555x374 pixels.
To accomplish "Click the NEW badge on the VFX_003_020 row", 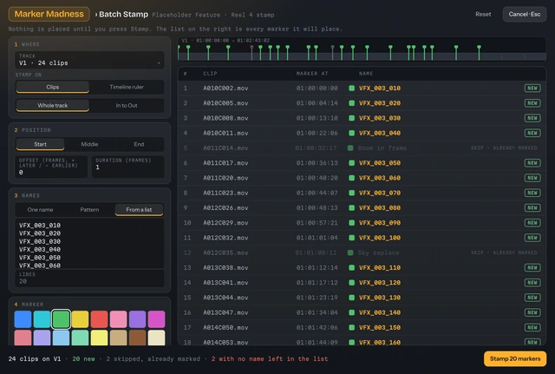I will pyautogui.click(x=532, y=103).
